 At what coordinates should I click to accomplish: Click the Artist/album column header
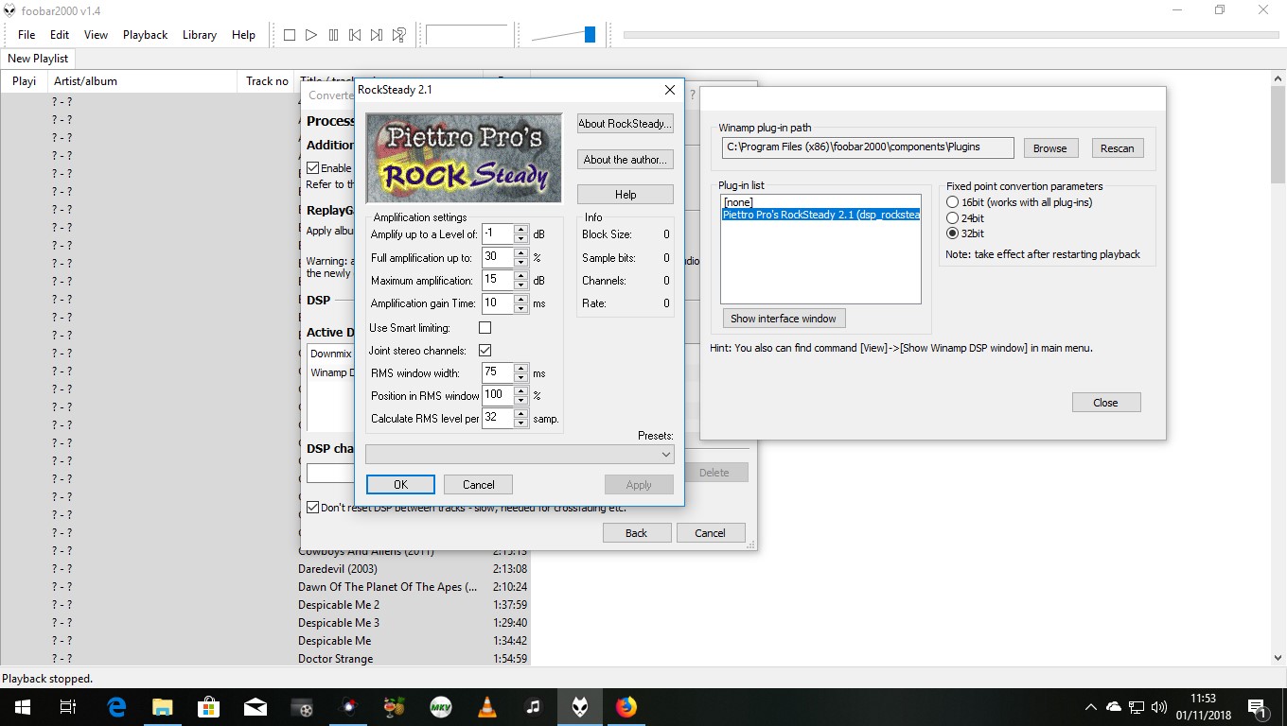coord(142,81)
